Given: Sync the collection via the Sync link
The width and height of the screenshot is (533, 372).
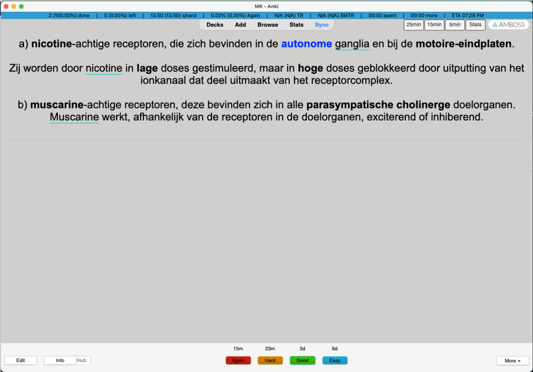Looking at the screenshot, I should (x=321, y=25).
